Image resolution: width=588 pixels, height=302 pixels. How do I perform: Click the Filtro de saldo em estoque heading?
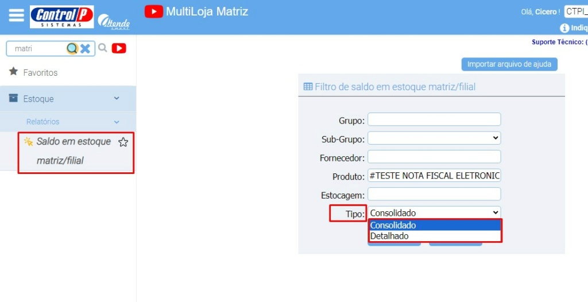[x=395, y=87]
